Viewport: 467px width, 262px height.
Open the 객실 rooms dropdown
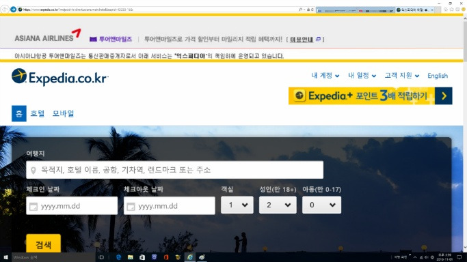(237, 205)
